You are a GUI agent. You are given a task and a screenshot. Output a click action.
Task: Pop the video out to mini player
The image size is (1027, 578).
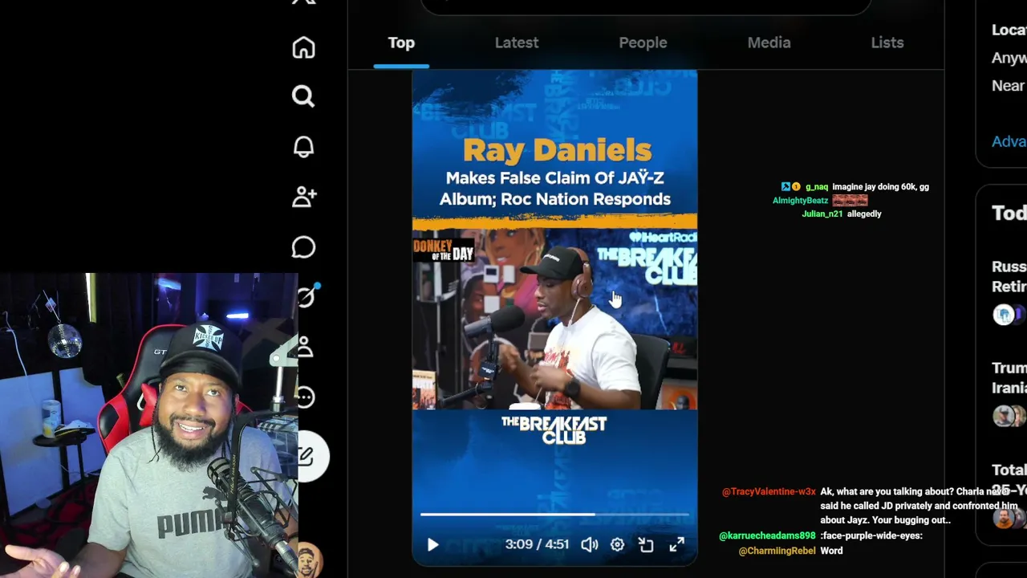646,545
